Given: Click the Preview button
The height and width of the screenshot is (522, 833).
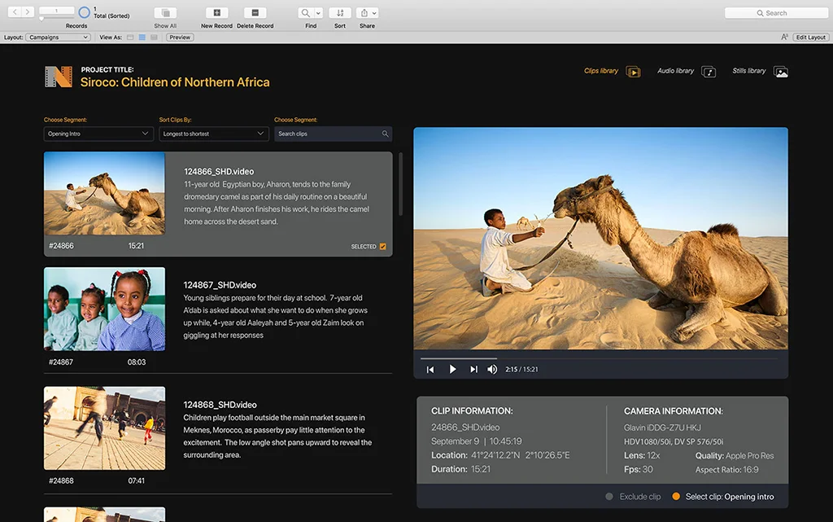Looking at the screenshot, I should click(x=180, y=37).
